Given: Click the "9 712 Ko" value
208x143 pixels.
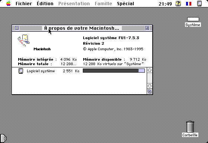Looking at the screenshot, I should tap(138, 60).
